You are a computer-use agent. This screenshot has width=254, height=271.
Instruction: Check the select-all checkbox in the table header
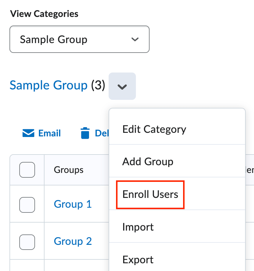(27, 170)
